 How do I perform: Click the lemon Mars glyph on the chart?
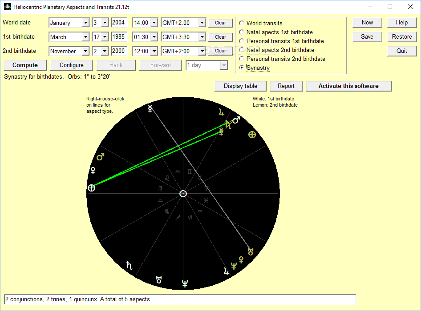click(x=101, y=157)
